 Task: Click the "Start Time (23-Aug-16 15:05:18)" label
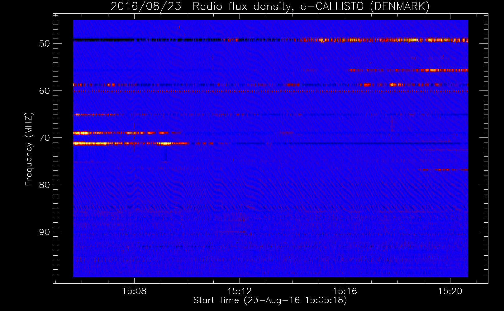pos(270,300)
